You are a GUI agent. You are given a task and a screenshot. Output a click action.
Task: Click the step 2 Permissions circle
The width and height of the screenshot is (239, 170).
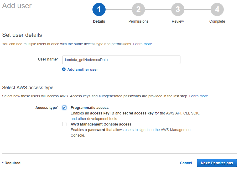(x=138, y=9)
